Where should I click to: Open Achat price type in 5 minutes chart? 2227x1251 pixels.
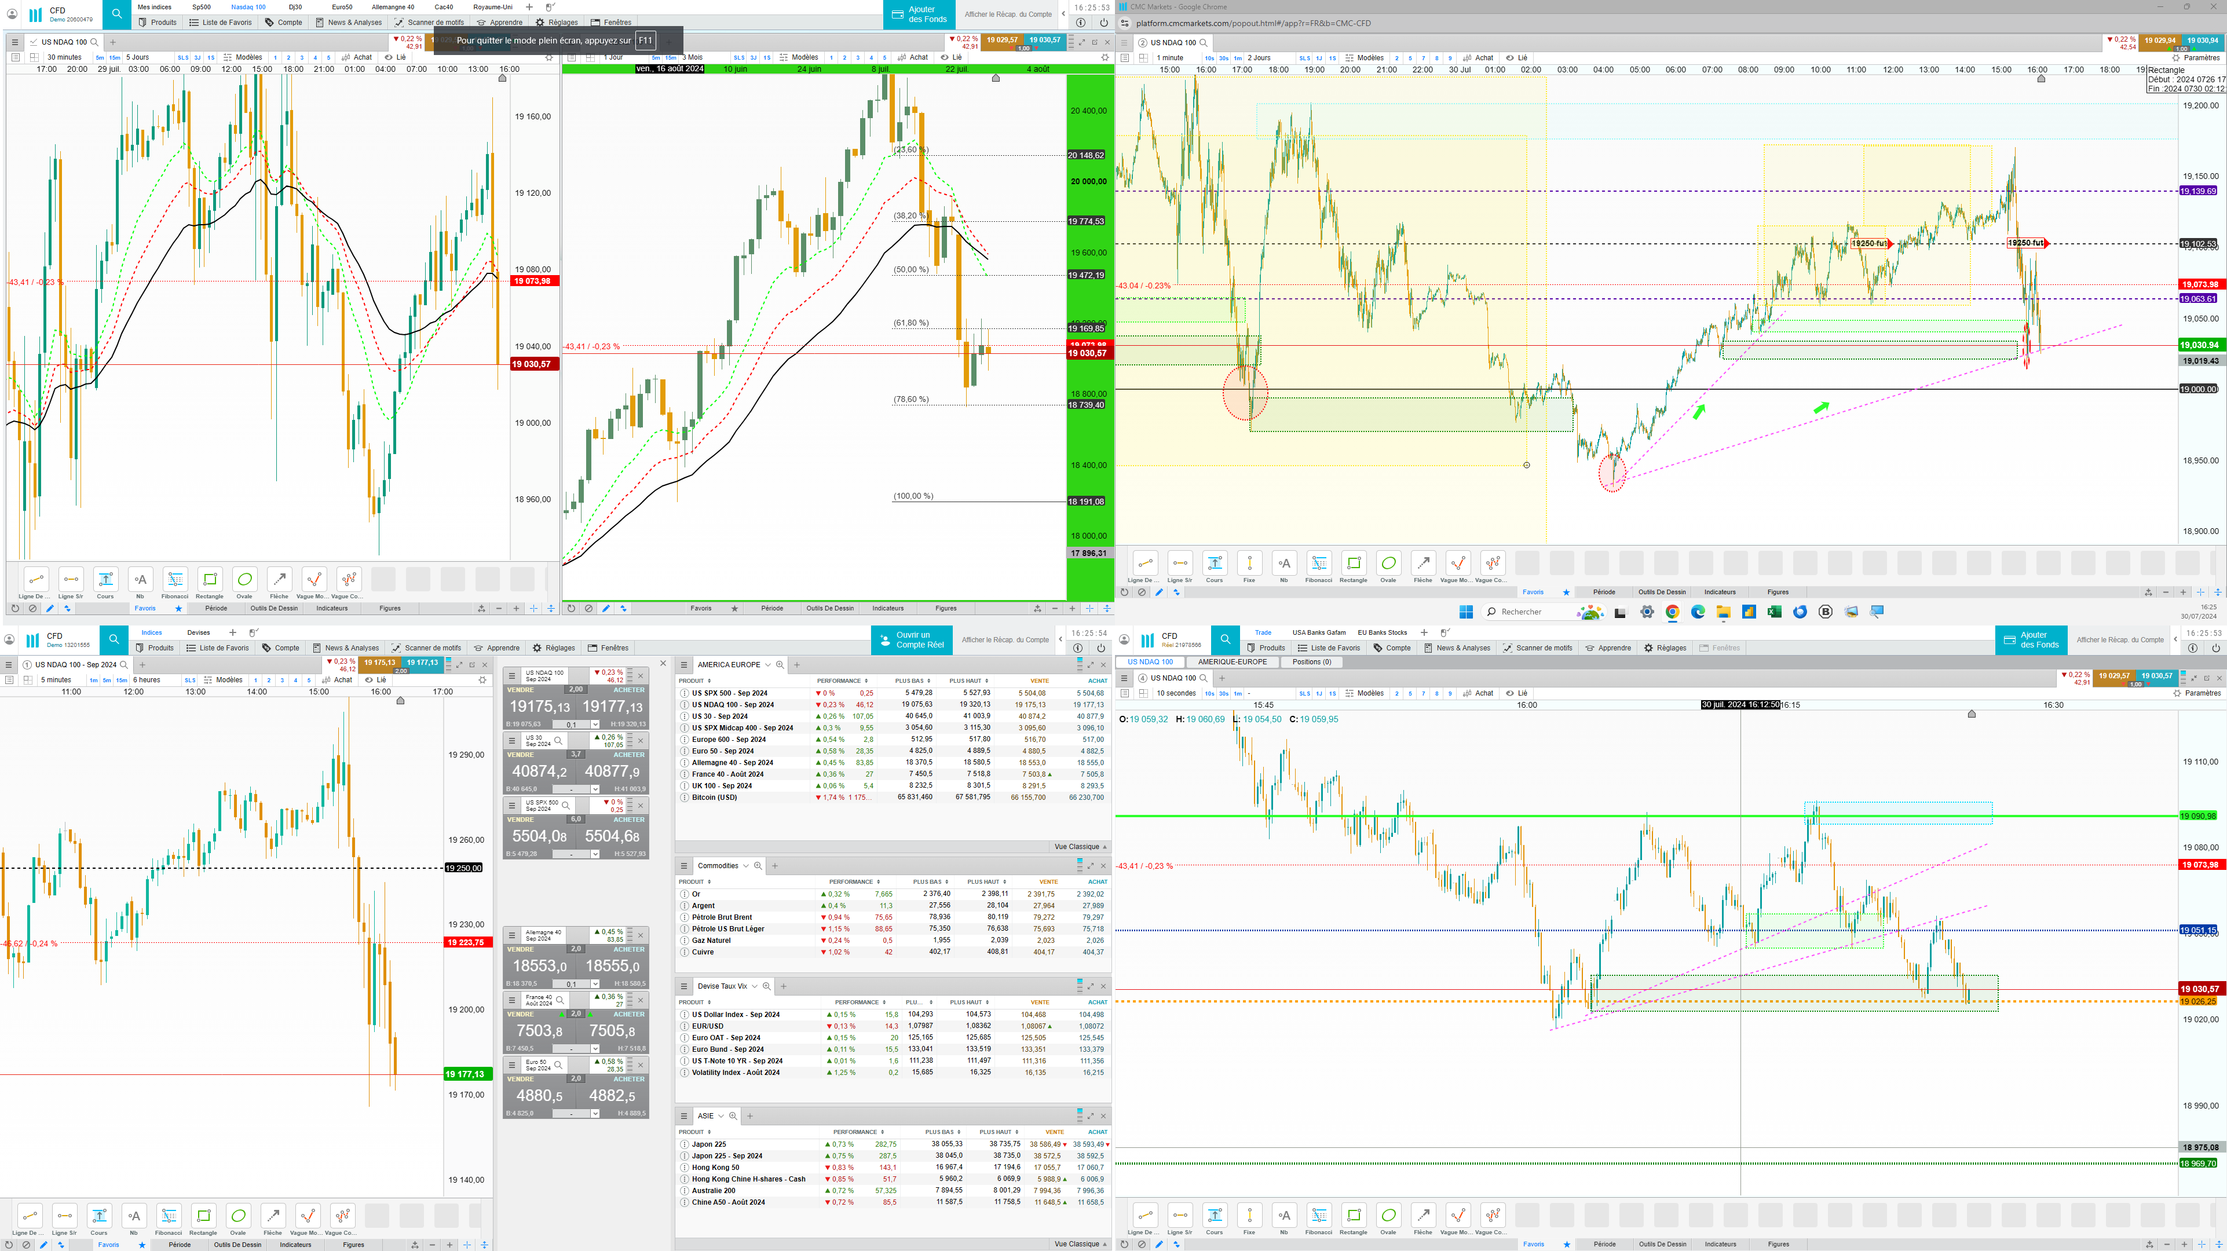337,681
